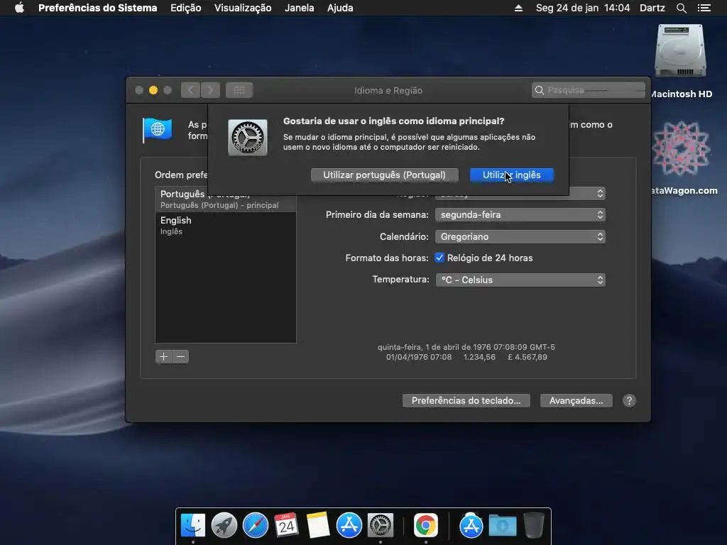The height and width of the screenshot is (545, 727).
Task: Open the Calendário dropdown
Action: pyautogui.click(x=520, y=236)
